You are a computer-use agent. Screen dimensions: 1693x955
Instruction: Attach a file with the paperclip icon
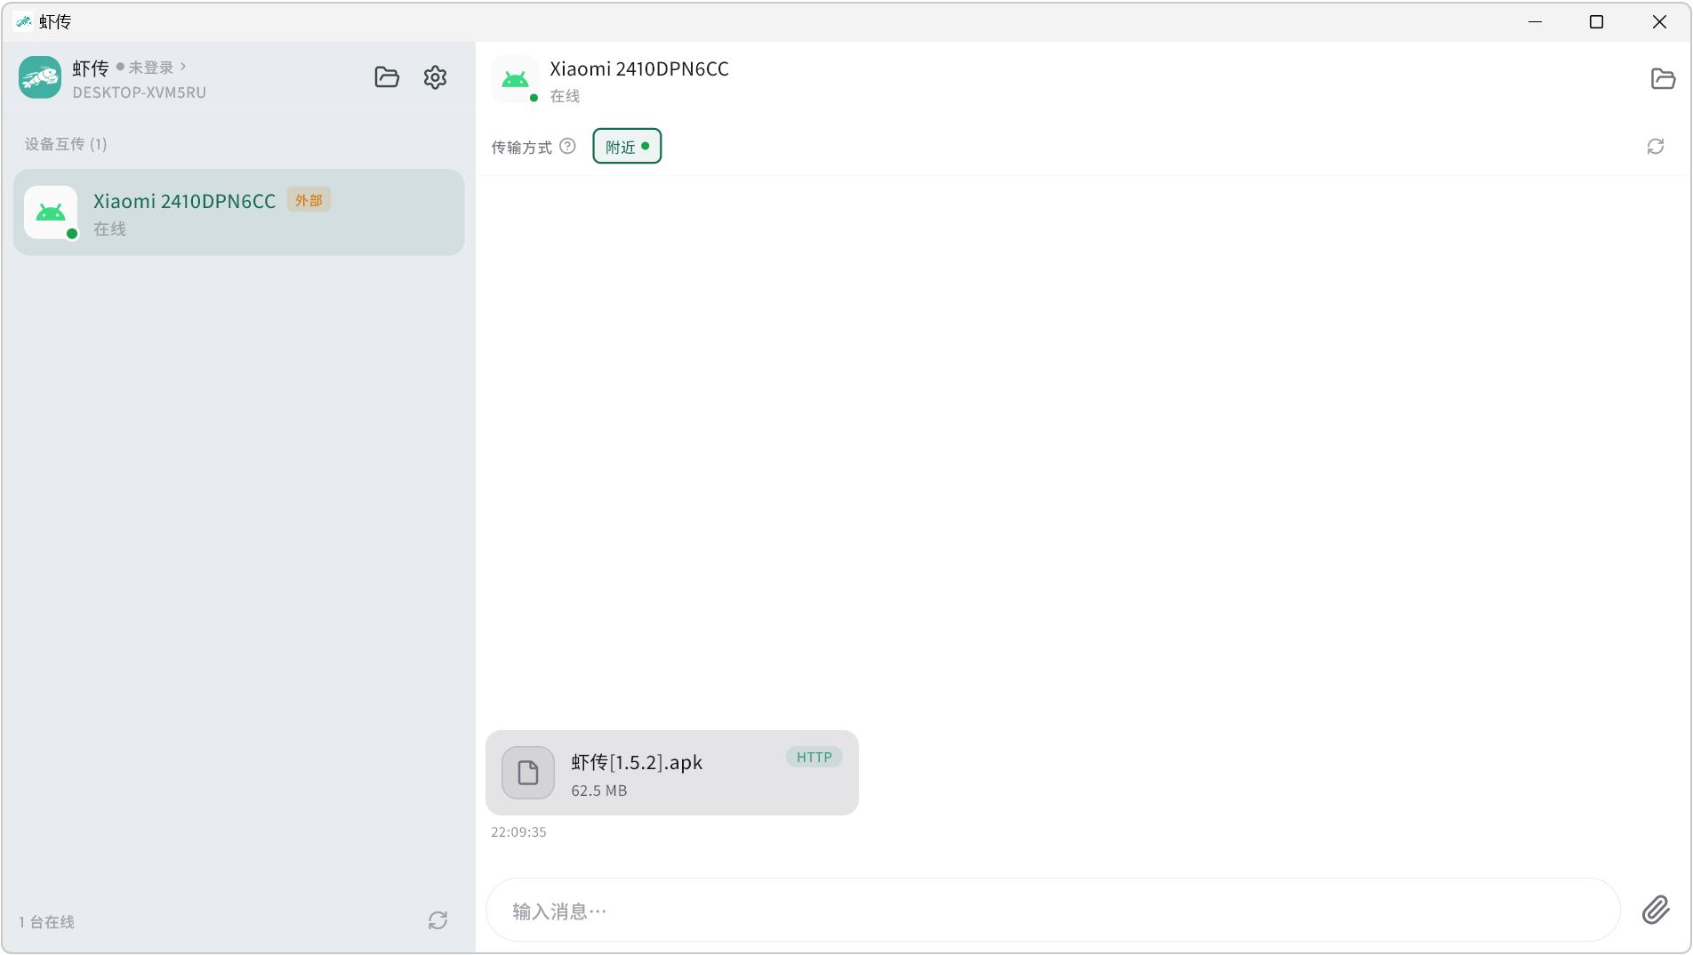click(1656, 910)
